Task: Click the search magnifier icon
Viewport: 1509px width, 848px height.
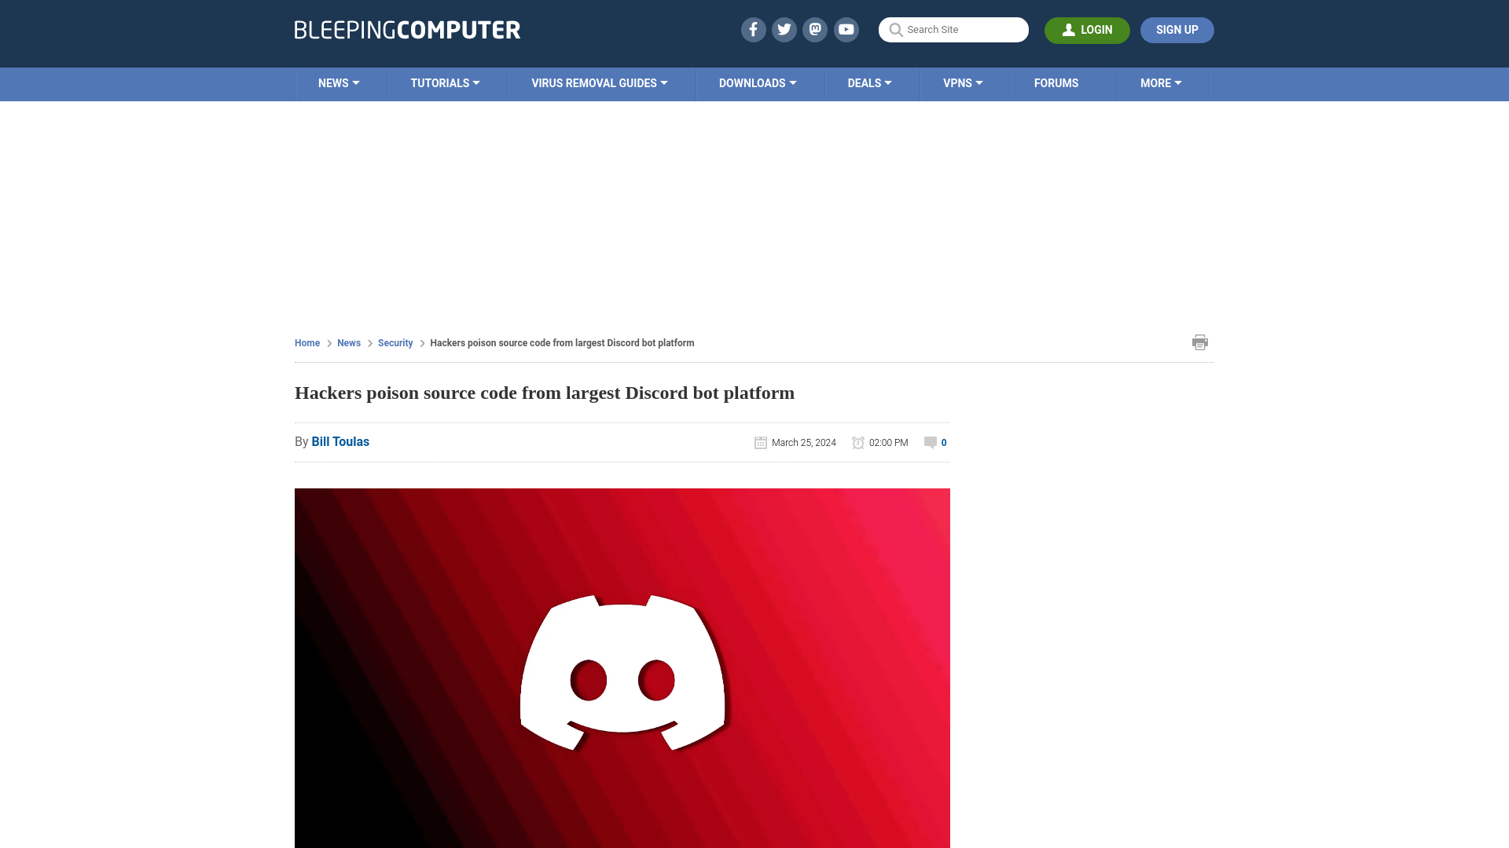Action: tap(894, 30)
